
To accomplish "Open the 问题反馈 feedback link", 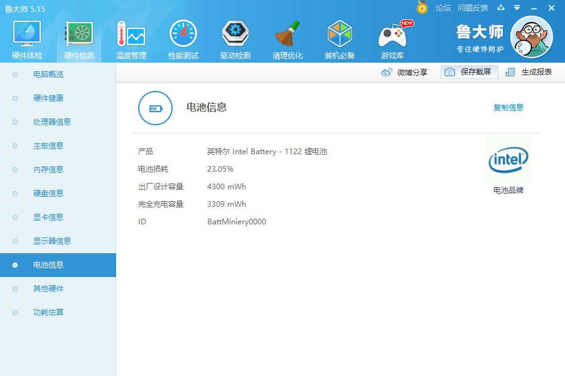I will coord(473,8).
